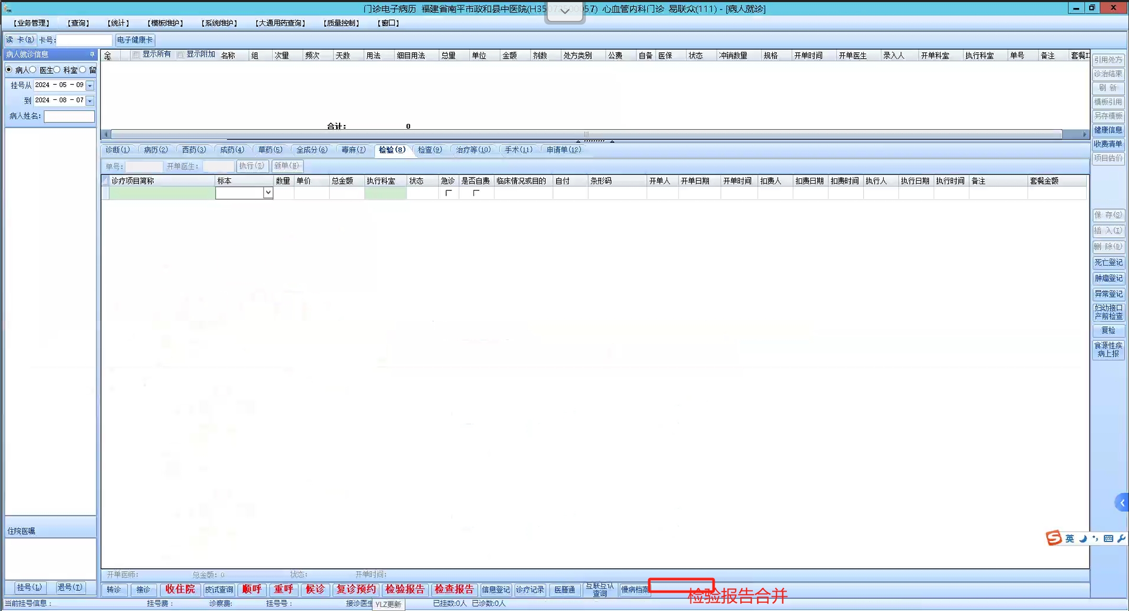
Task: Enable the 显示所有 checkbox
Action: point(137,55)
